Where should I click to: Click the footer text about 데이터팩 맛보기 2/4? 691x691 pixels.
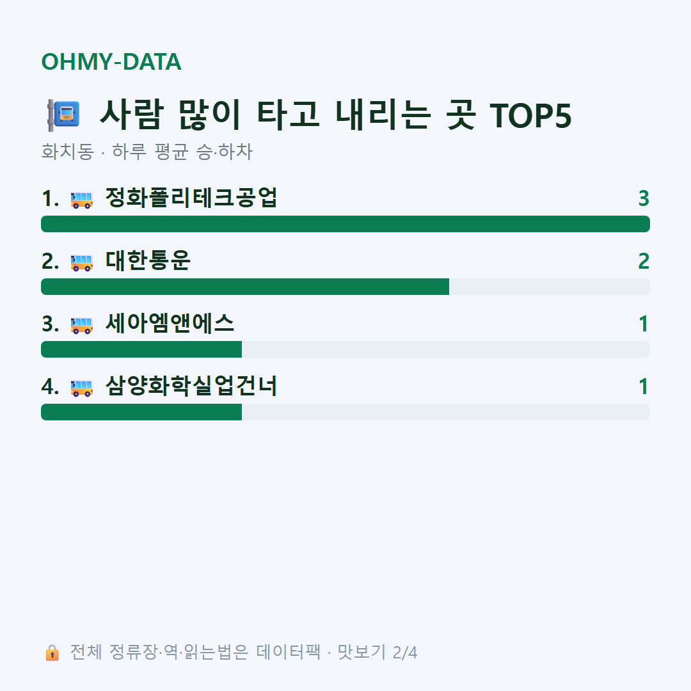pos(244,652)
